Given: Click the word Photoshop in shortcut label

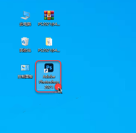Looking at the screenshot, I should (49, 82).
